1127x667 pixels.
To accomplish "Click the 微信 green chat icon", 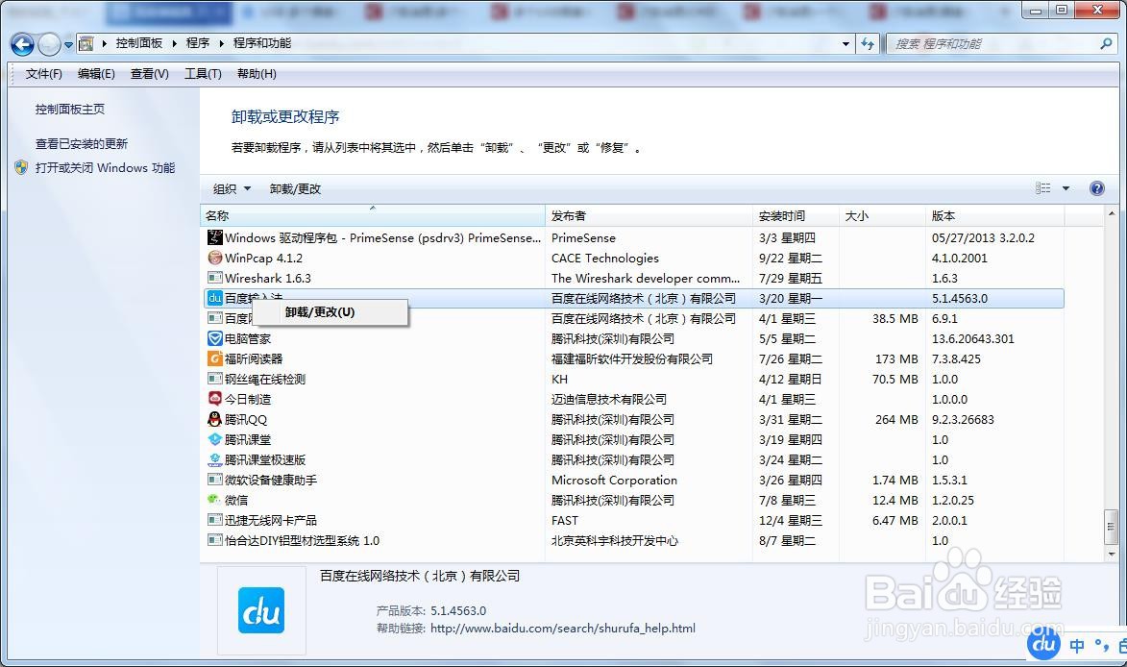I will click(214, 500).
